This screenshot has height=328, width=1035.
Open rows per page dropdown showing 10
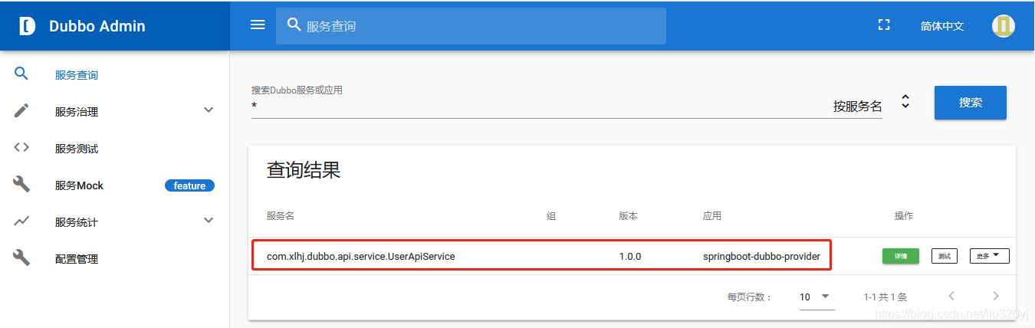click(816, 297)
